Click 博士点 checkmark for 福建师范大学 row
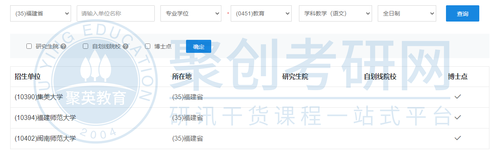500x163 pixels. [x=458, y=117]
